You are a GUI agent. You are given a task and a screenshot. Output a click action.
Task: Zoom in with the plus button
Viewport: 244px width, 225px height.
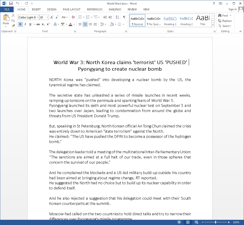pos(229,222)
